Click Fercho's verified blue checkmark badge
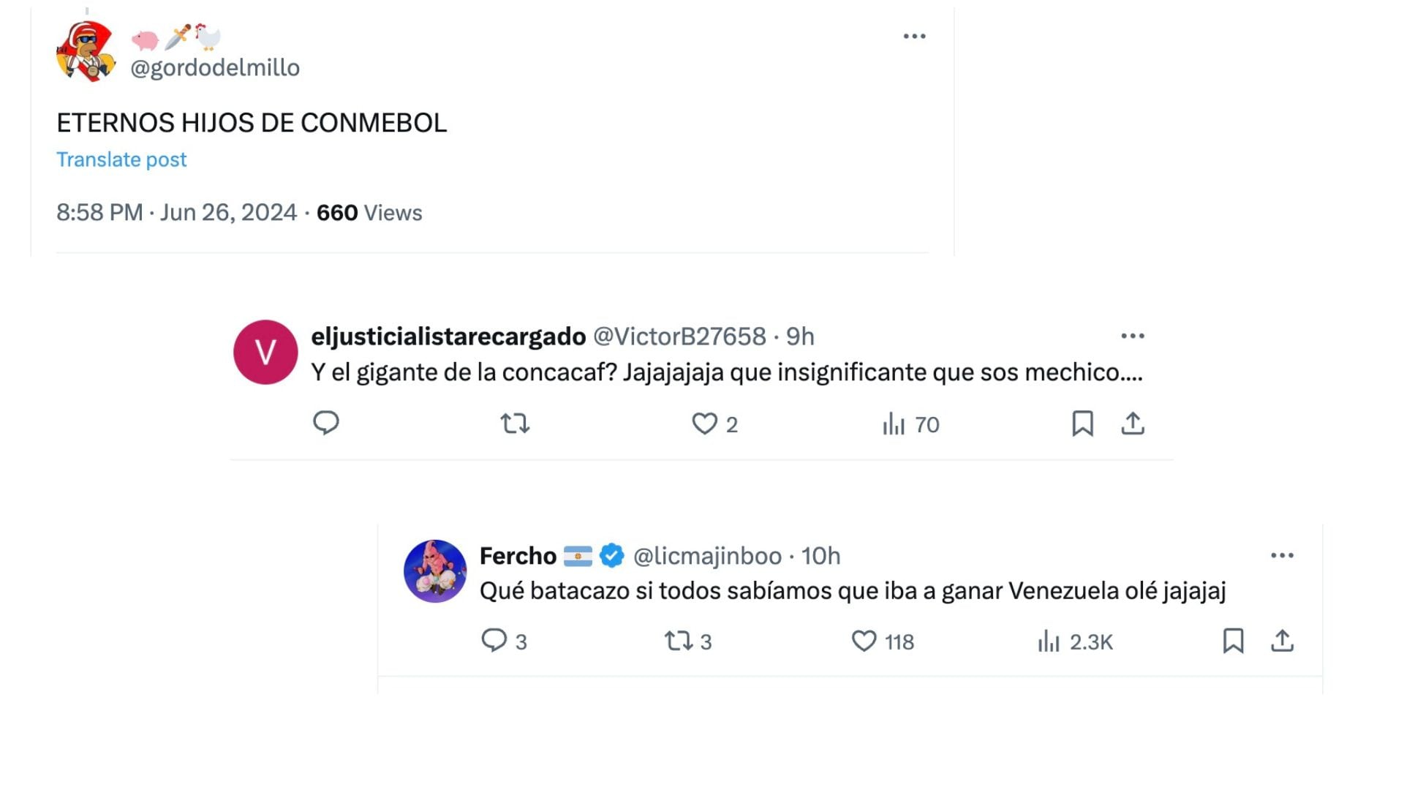Image resolution: width=1404 pixels, height=790 pixels. [x=611, y=556]
